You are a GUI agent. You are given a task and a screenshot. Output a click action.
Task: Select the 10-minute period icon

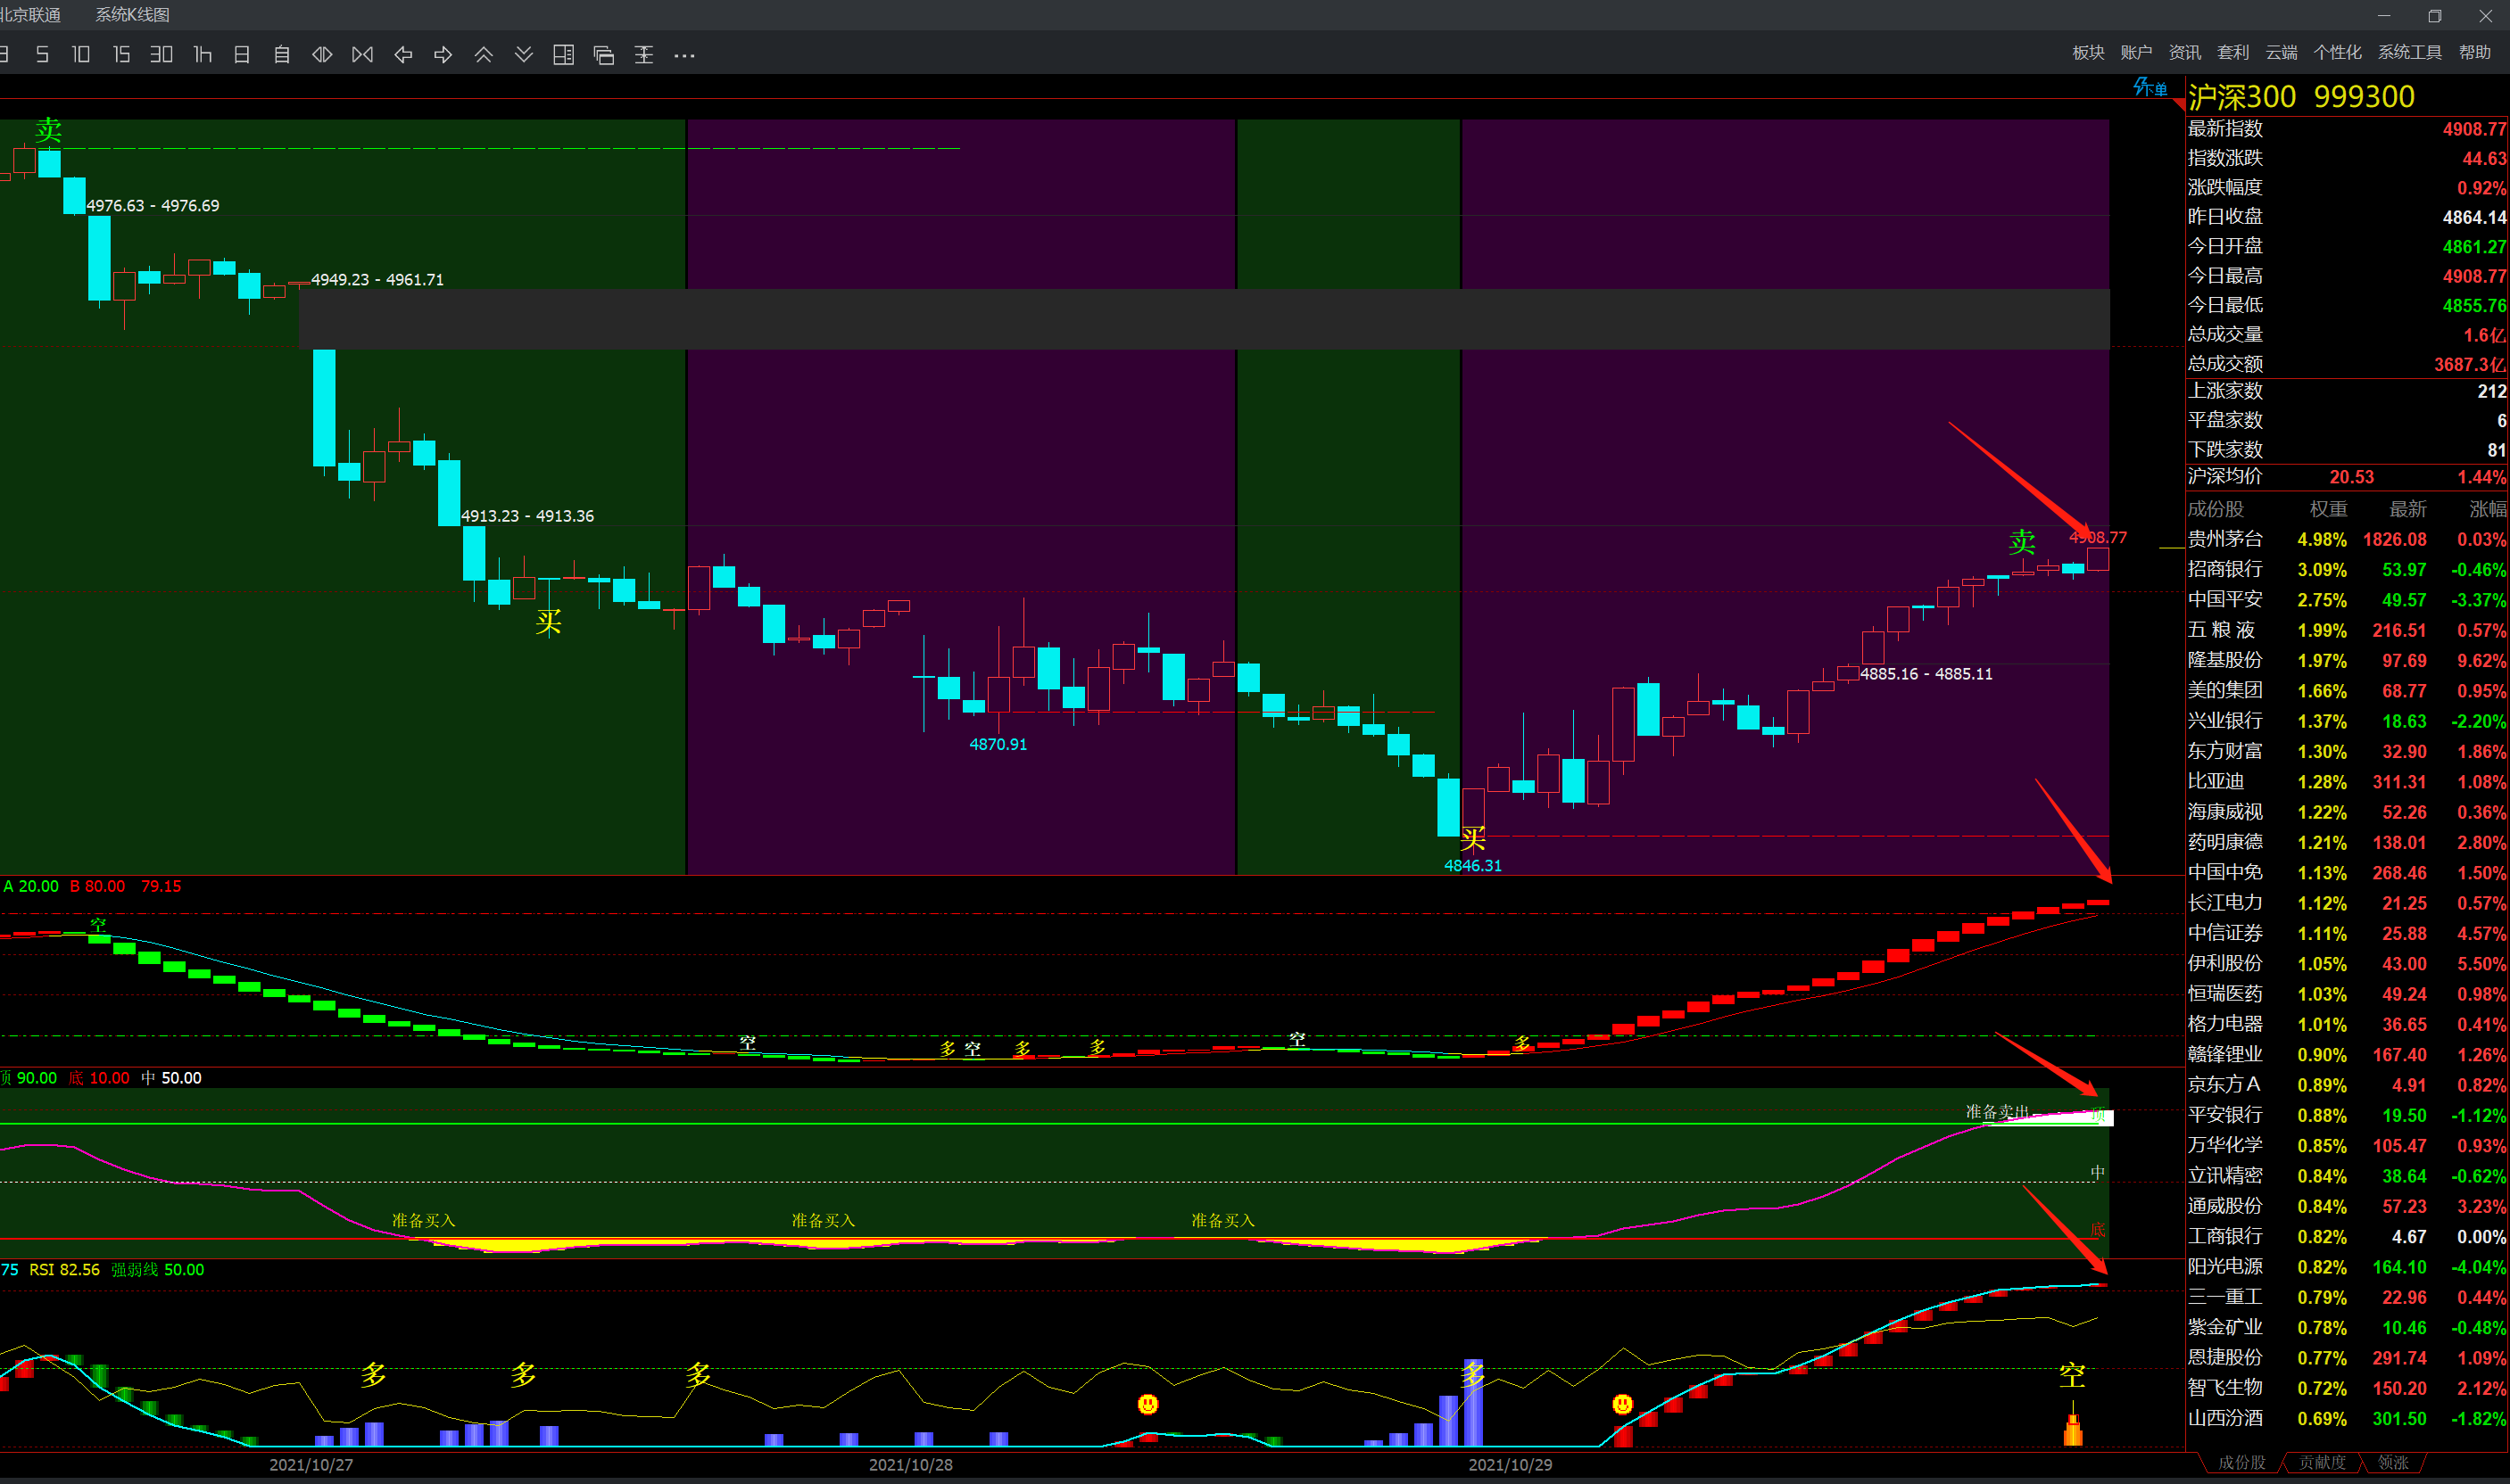click(81, 54)
